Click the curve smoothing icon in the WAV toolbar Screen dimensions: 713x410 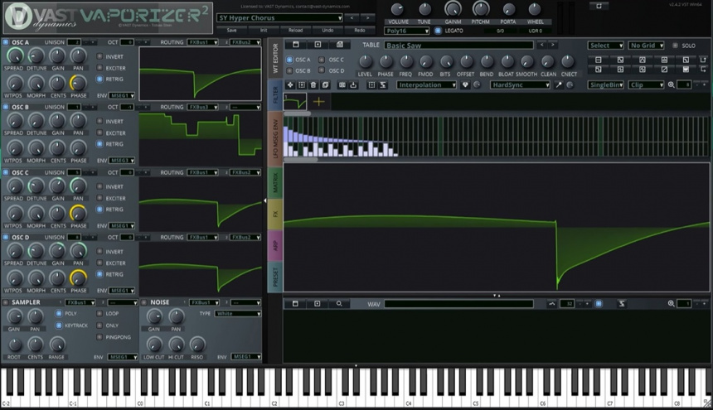click(551, 303)
